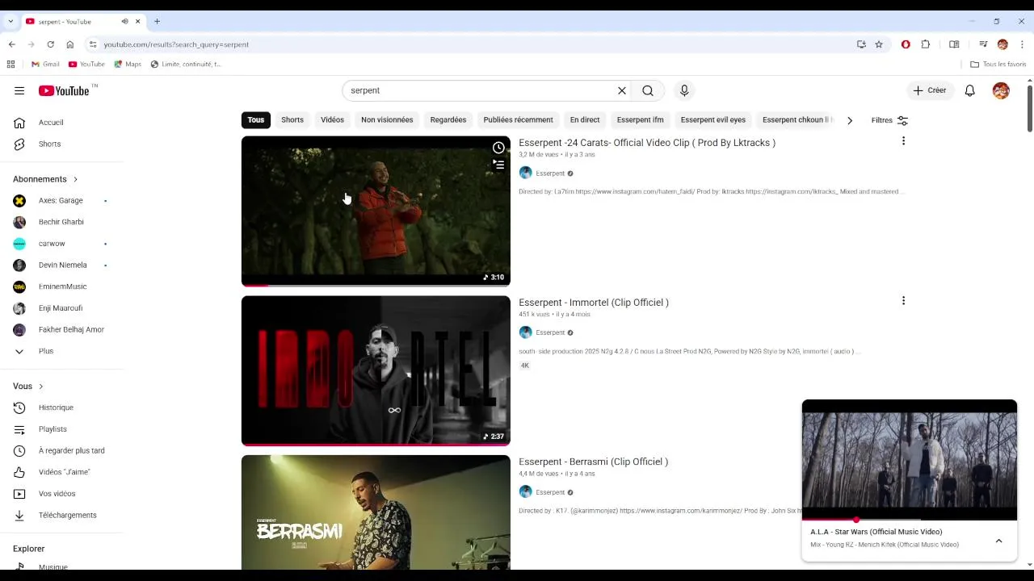The height and width of the screenshot is (581, 1034).
Task: Select the En direct chip
Action: click(585, 120)
